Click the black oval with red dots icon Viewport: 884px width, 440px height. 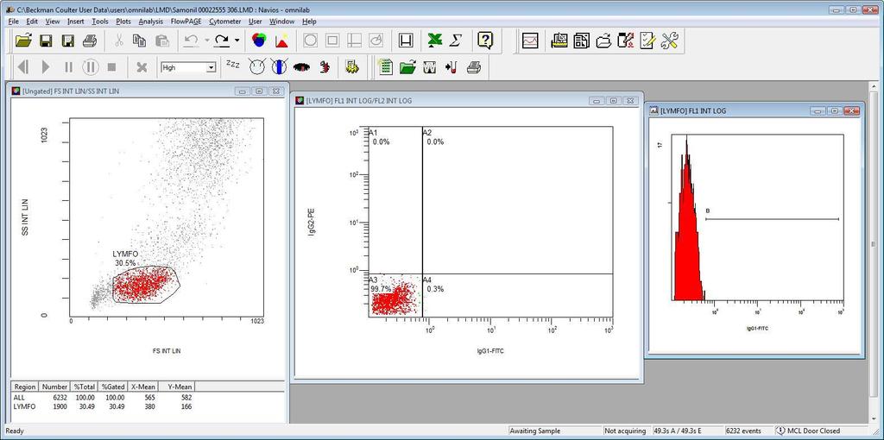coord(302,67)
